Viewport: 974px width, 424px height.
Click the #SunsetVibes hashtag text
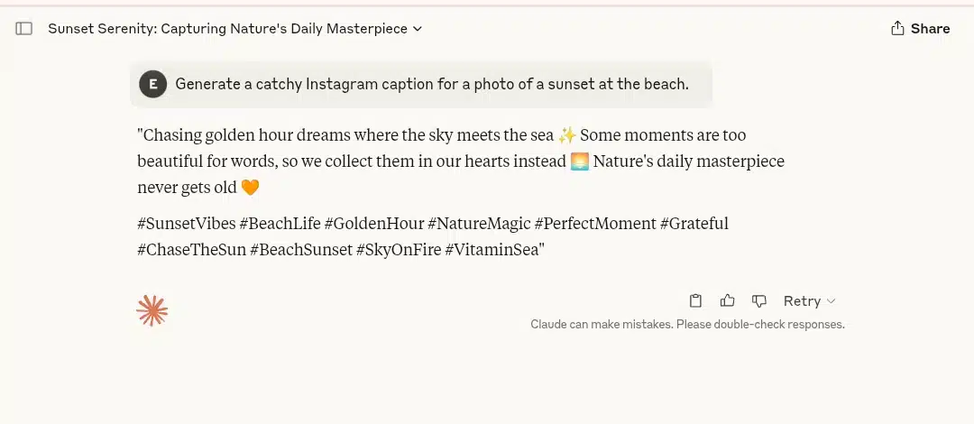coord(187,223)
